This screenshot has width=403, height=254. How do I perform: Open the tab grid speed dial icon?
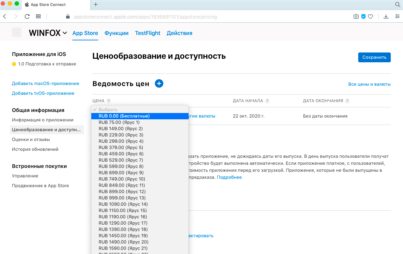tap(38, 16)
